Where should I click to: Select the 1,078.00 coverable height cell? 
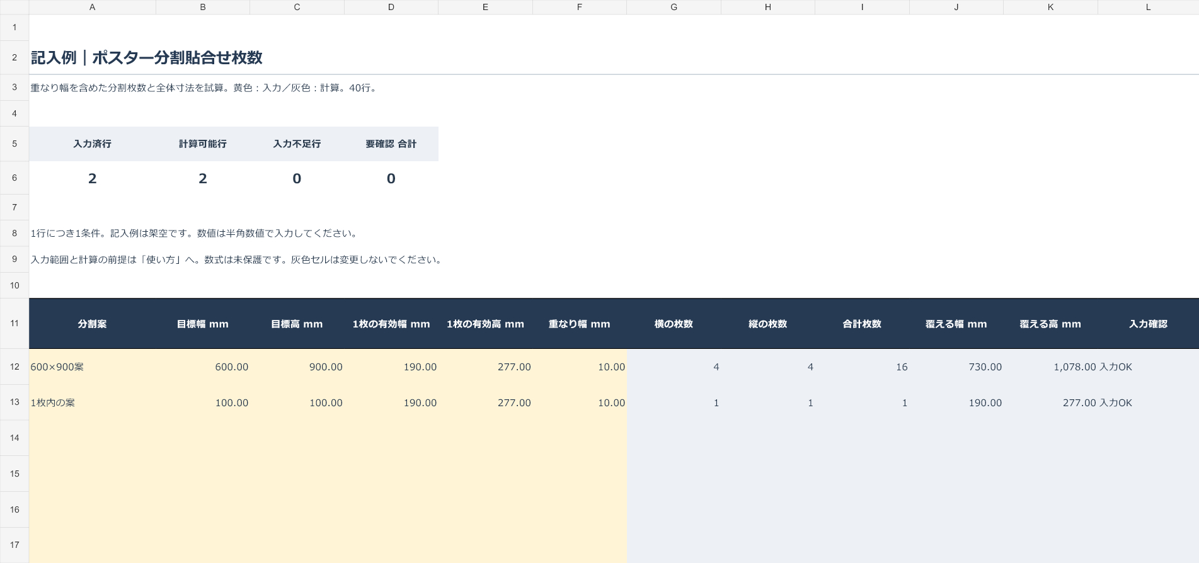1050,367
